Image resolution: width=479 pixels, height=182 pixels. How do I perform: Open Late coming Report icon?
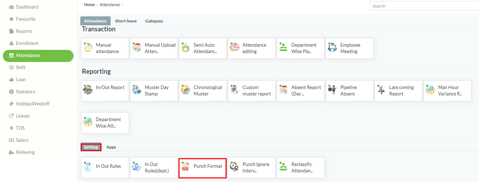coord(381,90)
